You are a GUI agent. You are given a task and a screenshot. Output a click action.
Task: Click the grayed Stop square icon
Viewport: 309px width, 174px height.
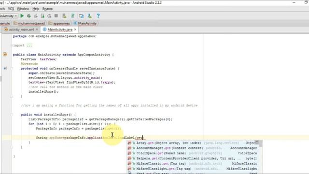coord(56,16)
